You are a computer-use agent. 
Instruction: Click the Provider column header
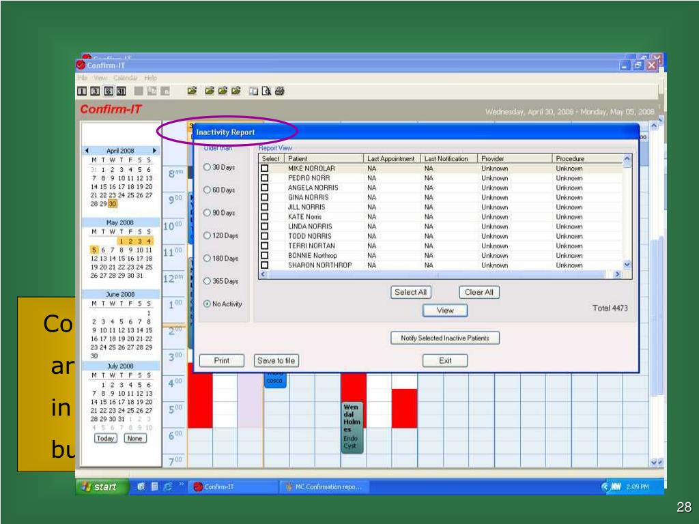click(x=515, y=158)
